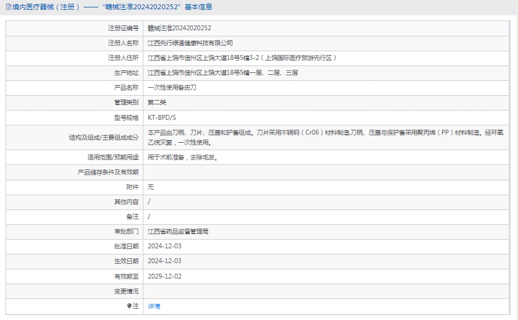Click the attachment value 无
The image size is (518, 320).
tap(151, 187)
